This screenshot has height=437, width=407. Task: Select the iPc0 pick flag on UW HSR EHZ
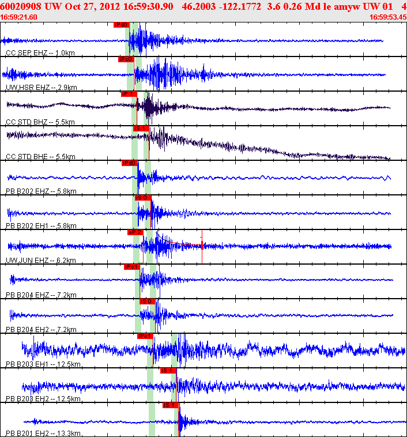click(126, 59)
